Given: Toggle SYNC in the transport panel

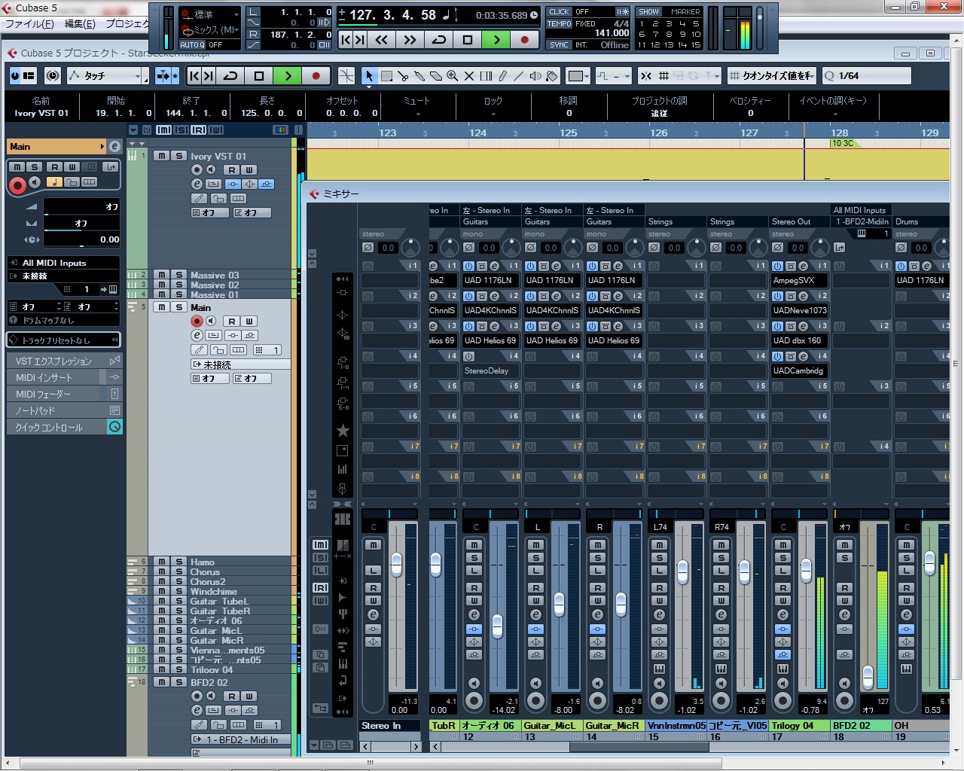Looking at the screenshot, I should click(x=560, y=45).
